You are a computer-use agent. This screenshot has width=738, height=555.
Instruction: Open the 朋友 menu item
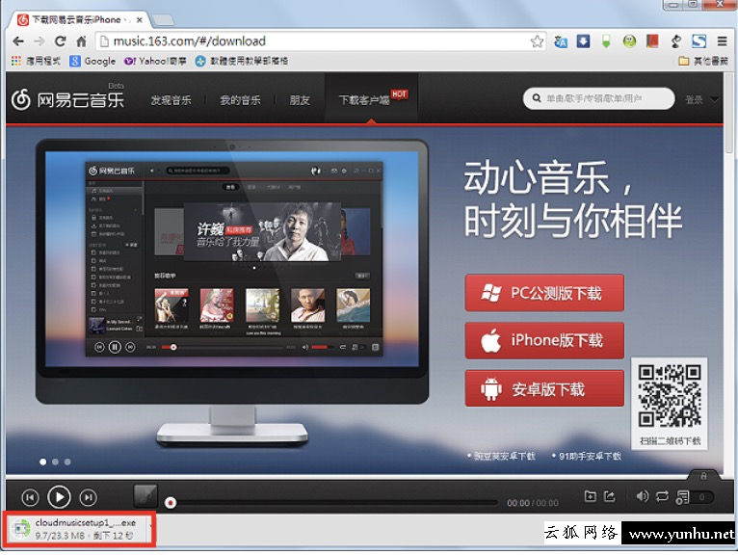(300, 100)
